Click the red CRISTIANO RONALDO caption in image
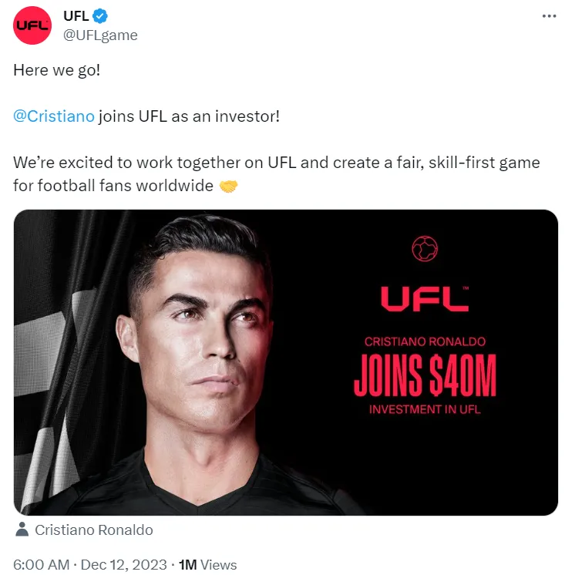565x575 pixels. pos(425,341)
